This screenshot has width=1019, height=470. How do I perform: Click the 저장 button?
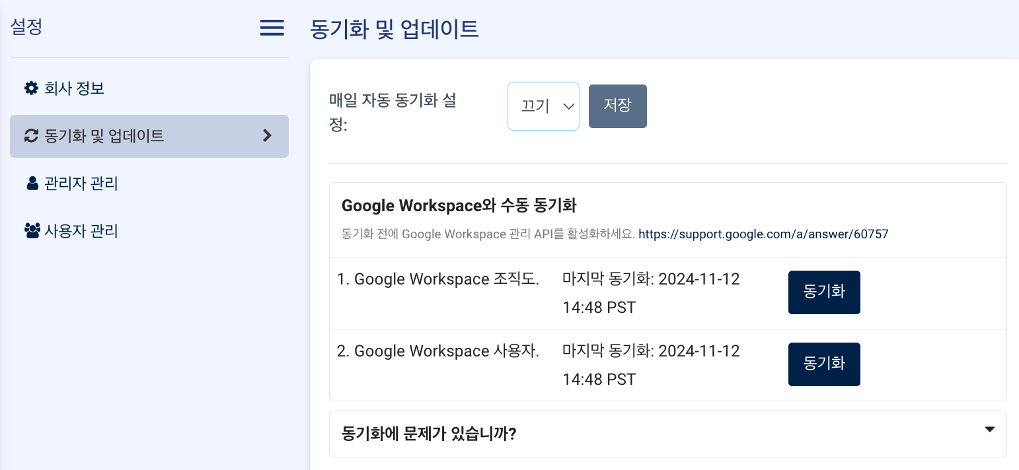(618, 106)
